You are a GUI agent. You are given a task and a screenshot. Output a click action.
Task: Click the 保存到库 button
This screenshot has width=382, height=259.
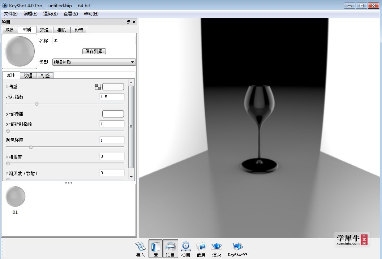(94, 51)
